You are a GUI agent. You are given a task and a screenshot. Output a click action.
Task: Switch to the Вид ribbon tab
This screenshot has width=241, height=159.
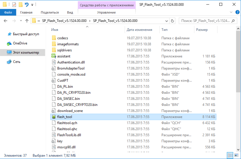coord(70,12)
